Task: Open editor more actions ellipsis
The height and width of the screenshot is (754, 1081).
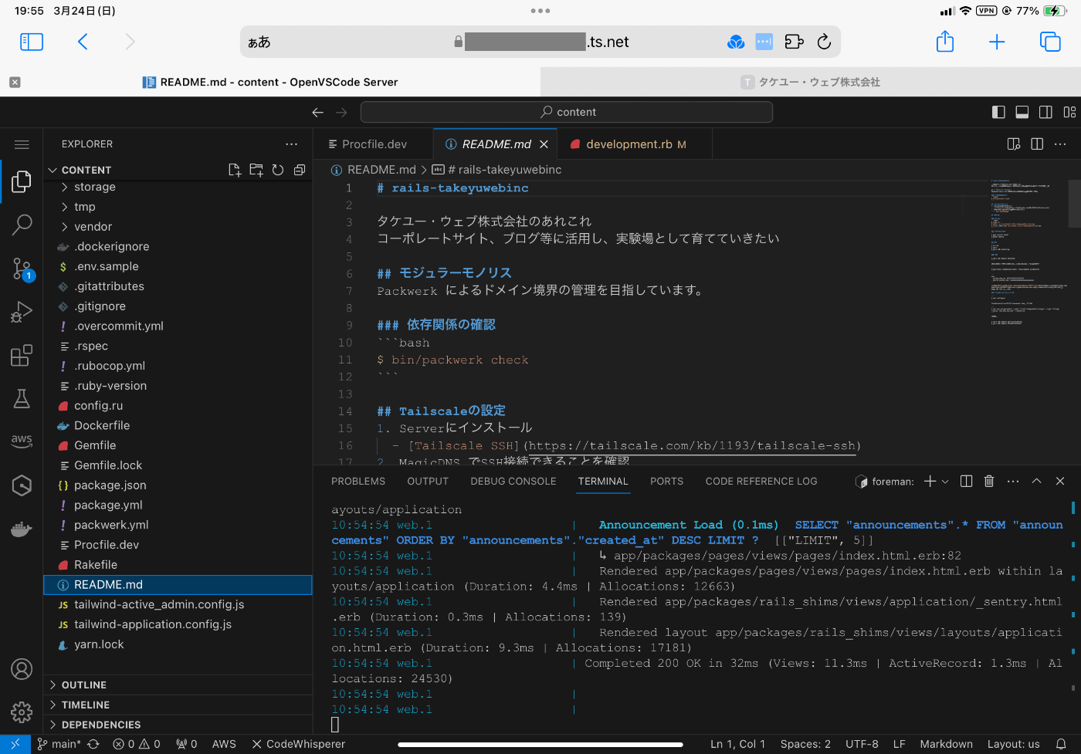Action: click(x=1060, y=144)
